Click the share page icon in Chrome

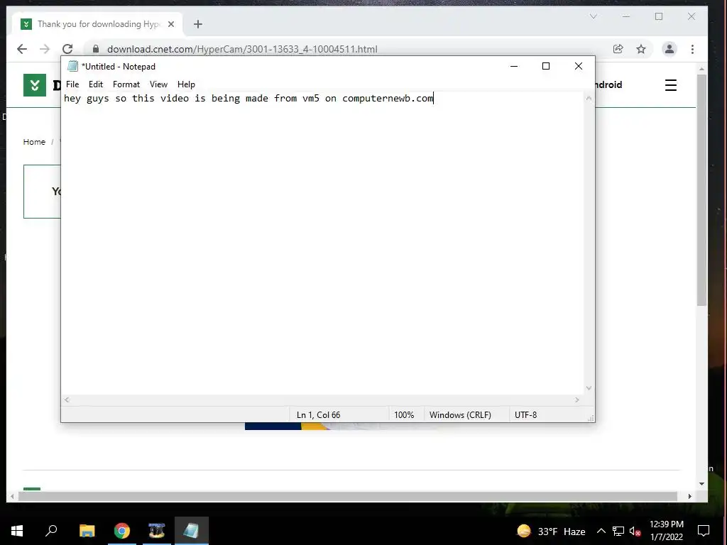618,49
